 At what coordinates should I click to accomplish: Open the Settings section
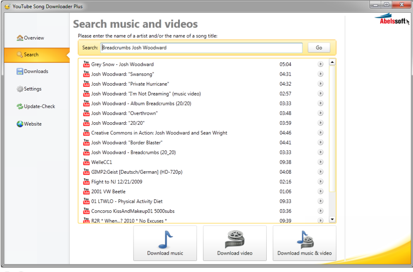point(29,89)
